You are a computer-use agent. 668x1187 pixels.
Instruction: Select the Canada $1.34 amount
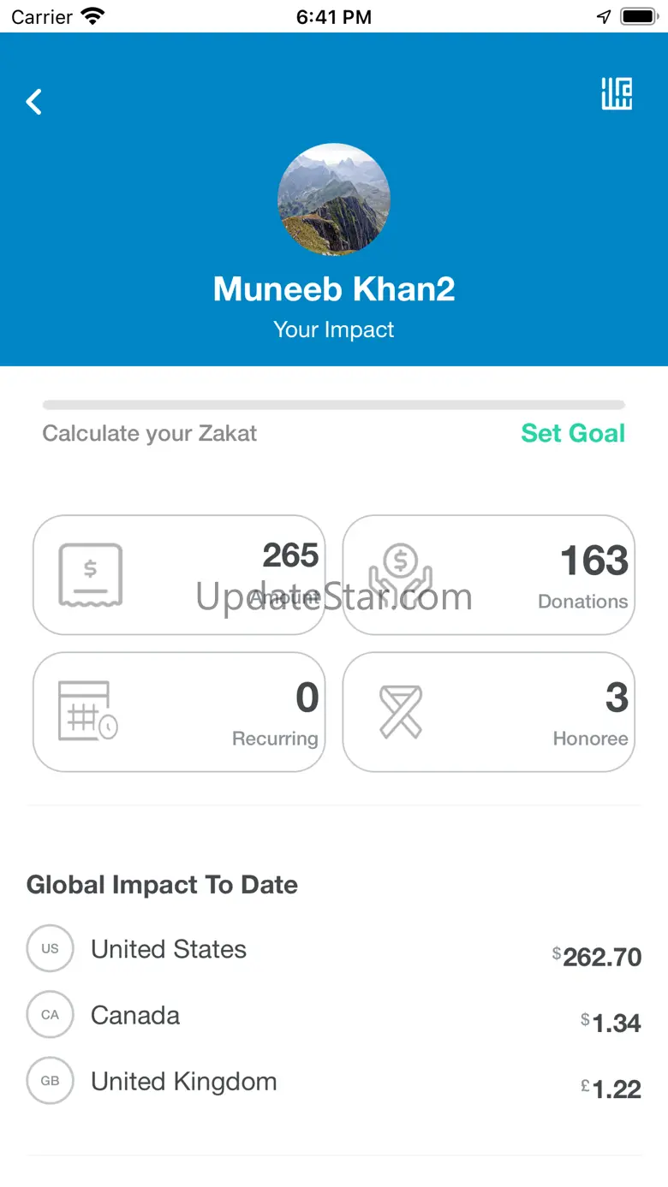tap(611, 1022)
